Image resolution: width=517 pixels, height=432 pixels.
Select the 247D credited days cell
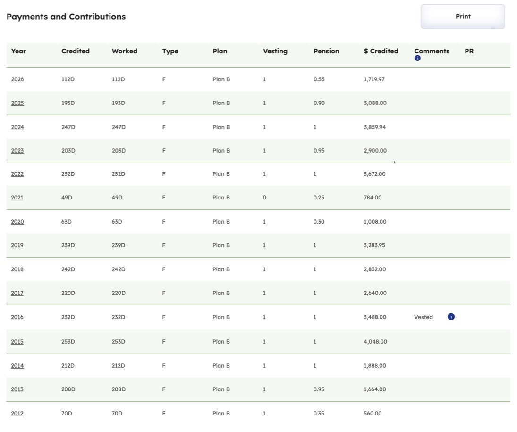pyautogui.click(x=68, y=127)
